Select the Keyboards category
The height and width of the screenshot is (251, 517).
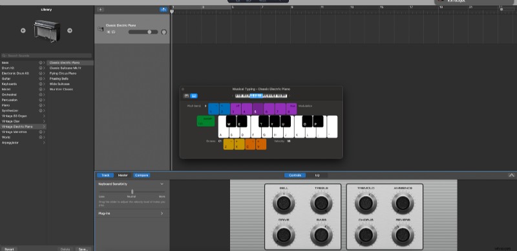click(23, 84)
